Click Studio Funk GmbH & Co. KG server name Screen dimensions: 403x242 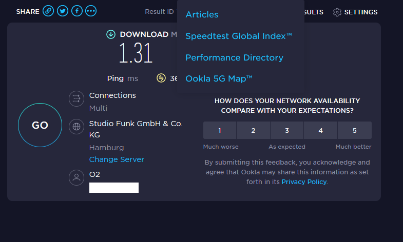(136, 129)
